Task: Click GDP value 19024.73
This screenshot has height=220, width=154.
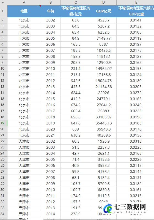Action: [104, 81]
